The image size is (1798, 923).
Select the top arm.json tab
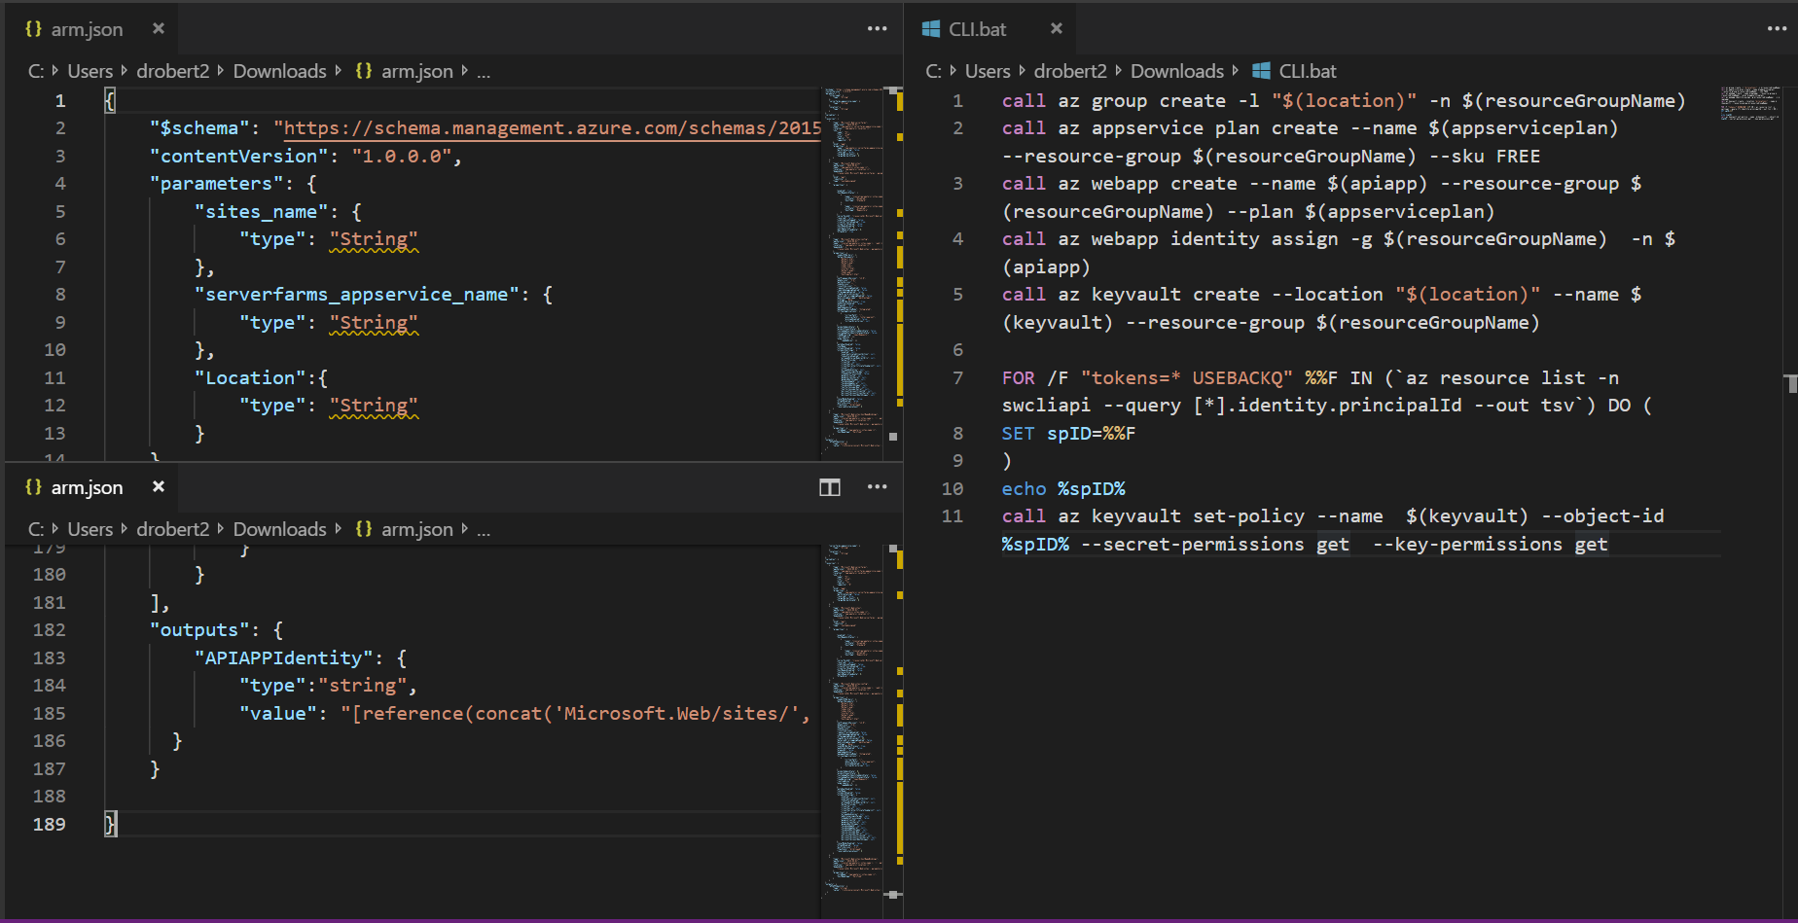tap(92, 29)
